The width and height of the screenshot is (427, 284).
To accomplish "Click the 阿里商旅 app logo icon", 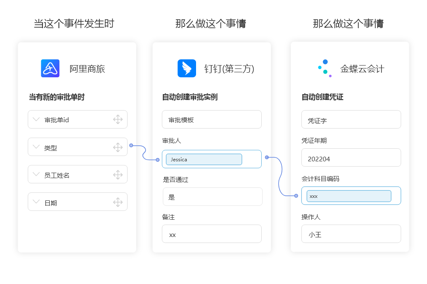I will pyautogui.click(x=50, y=68).
